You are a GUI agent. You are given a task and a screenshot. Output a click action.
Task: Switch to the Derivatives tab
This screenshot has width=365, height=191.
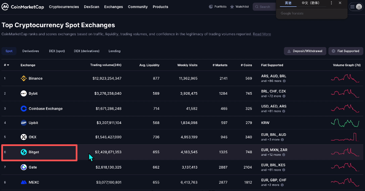click(x=31, y=51)
